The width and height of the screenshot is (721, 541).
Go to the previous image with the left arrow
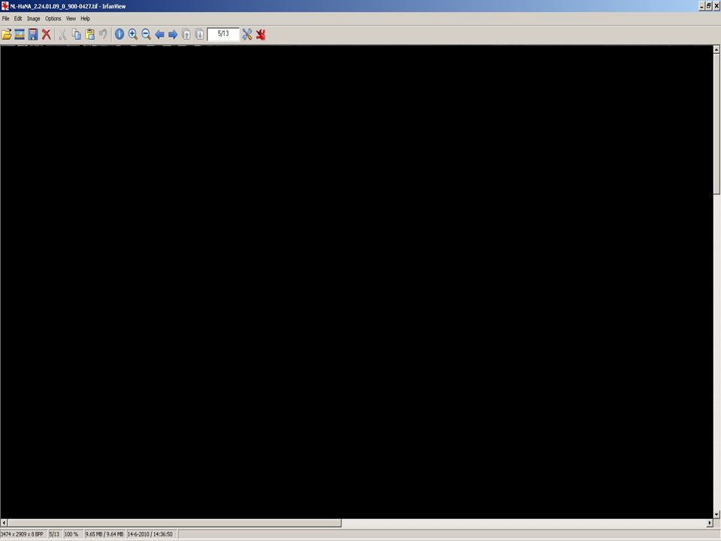[x=159, y=35]
